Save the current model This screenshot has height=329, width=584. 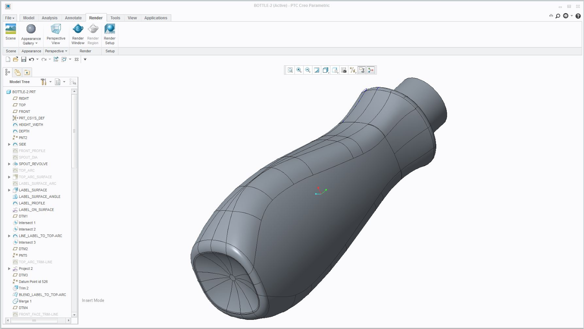coord(24,59)
